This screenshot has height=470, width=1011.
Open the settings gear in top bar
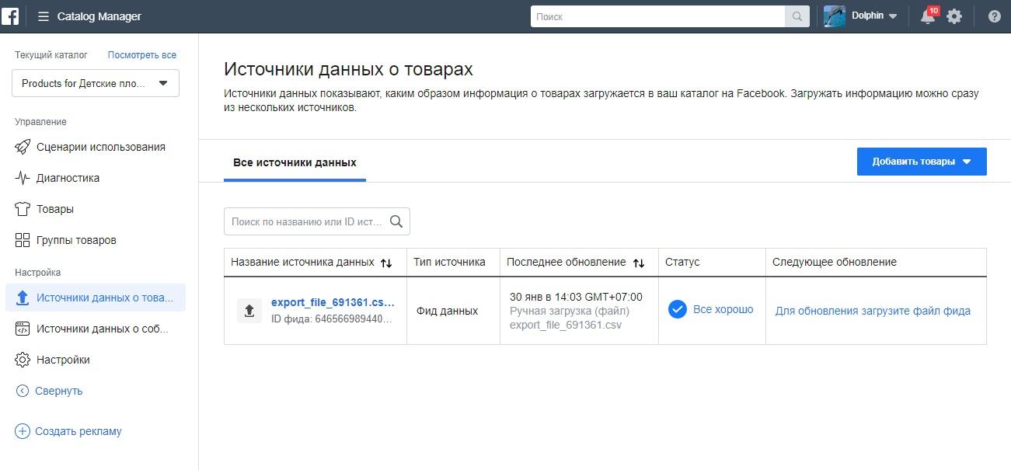954,16
